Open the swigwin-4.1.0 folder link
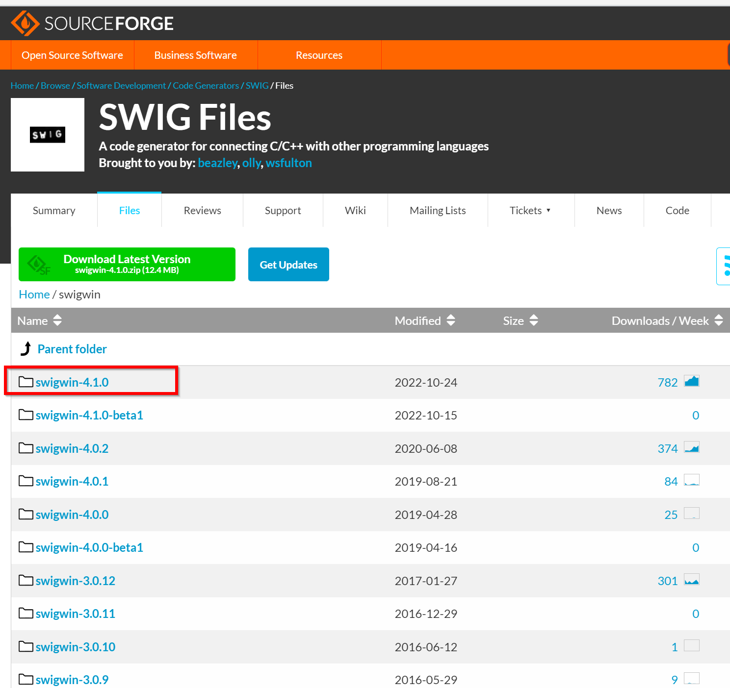This screenshot has height=688, width=730. 72,382
